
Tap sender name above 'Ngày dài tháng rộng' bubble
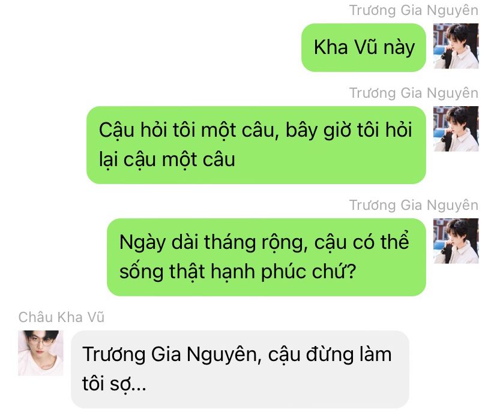point(414,205)
